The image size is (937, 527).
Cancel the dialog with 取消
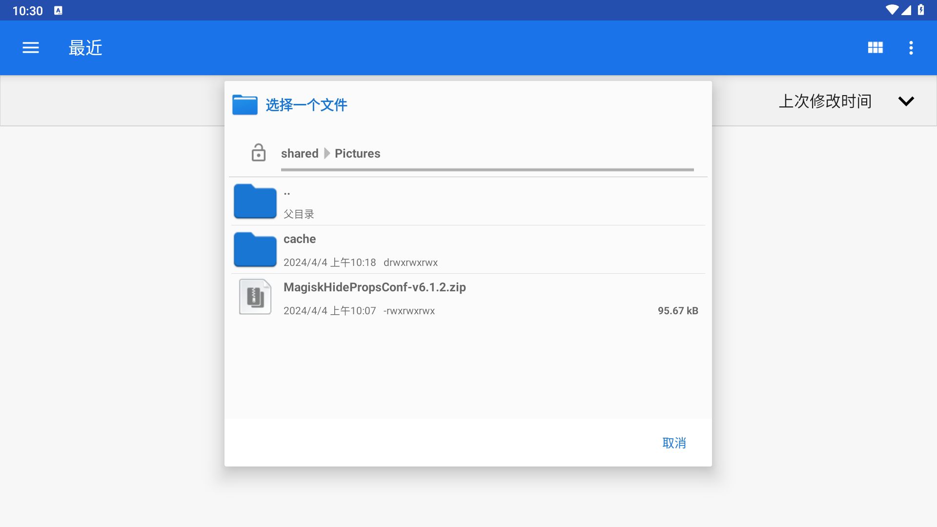(674, 443)
